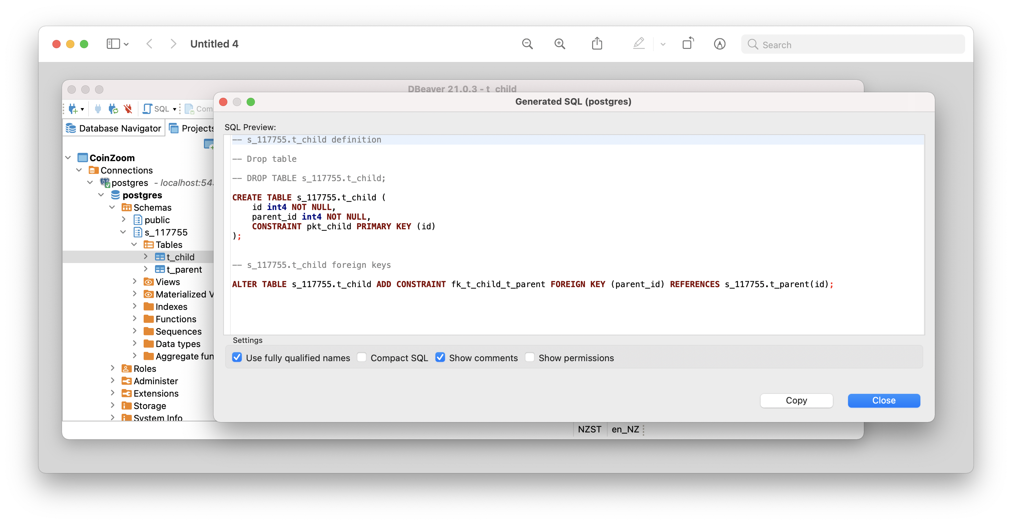The width and height of the screenshot is (1012, 524).
Task: Select the s_117755 schema icon
Action: 137,232
